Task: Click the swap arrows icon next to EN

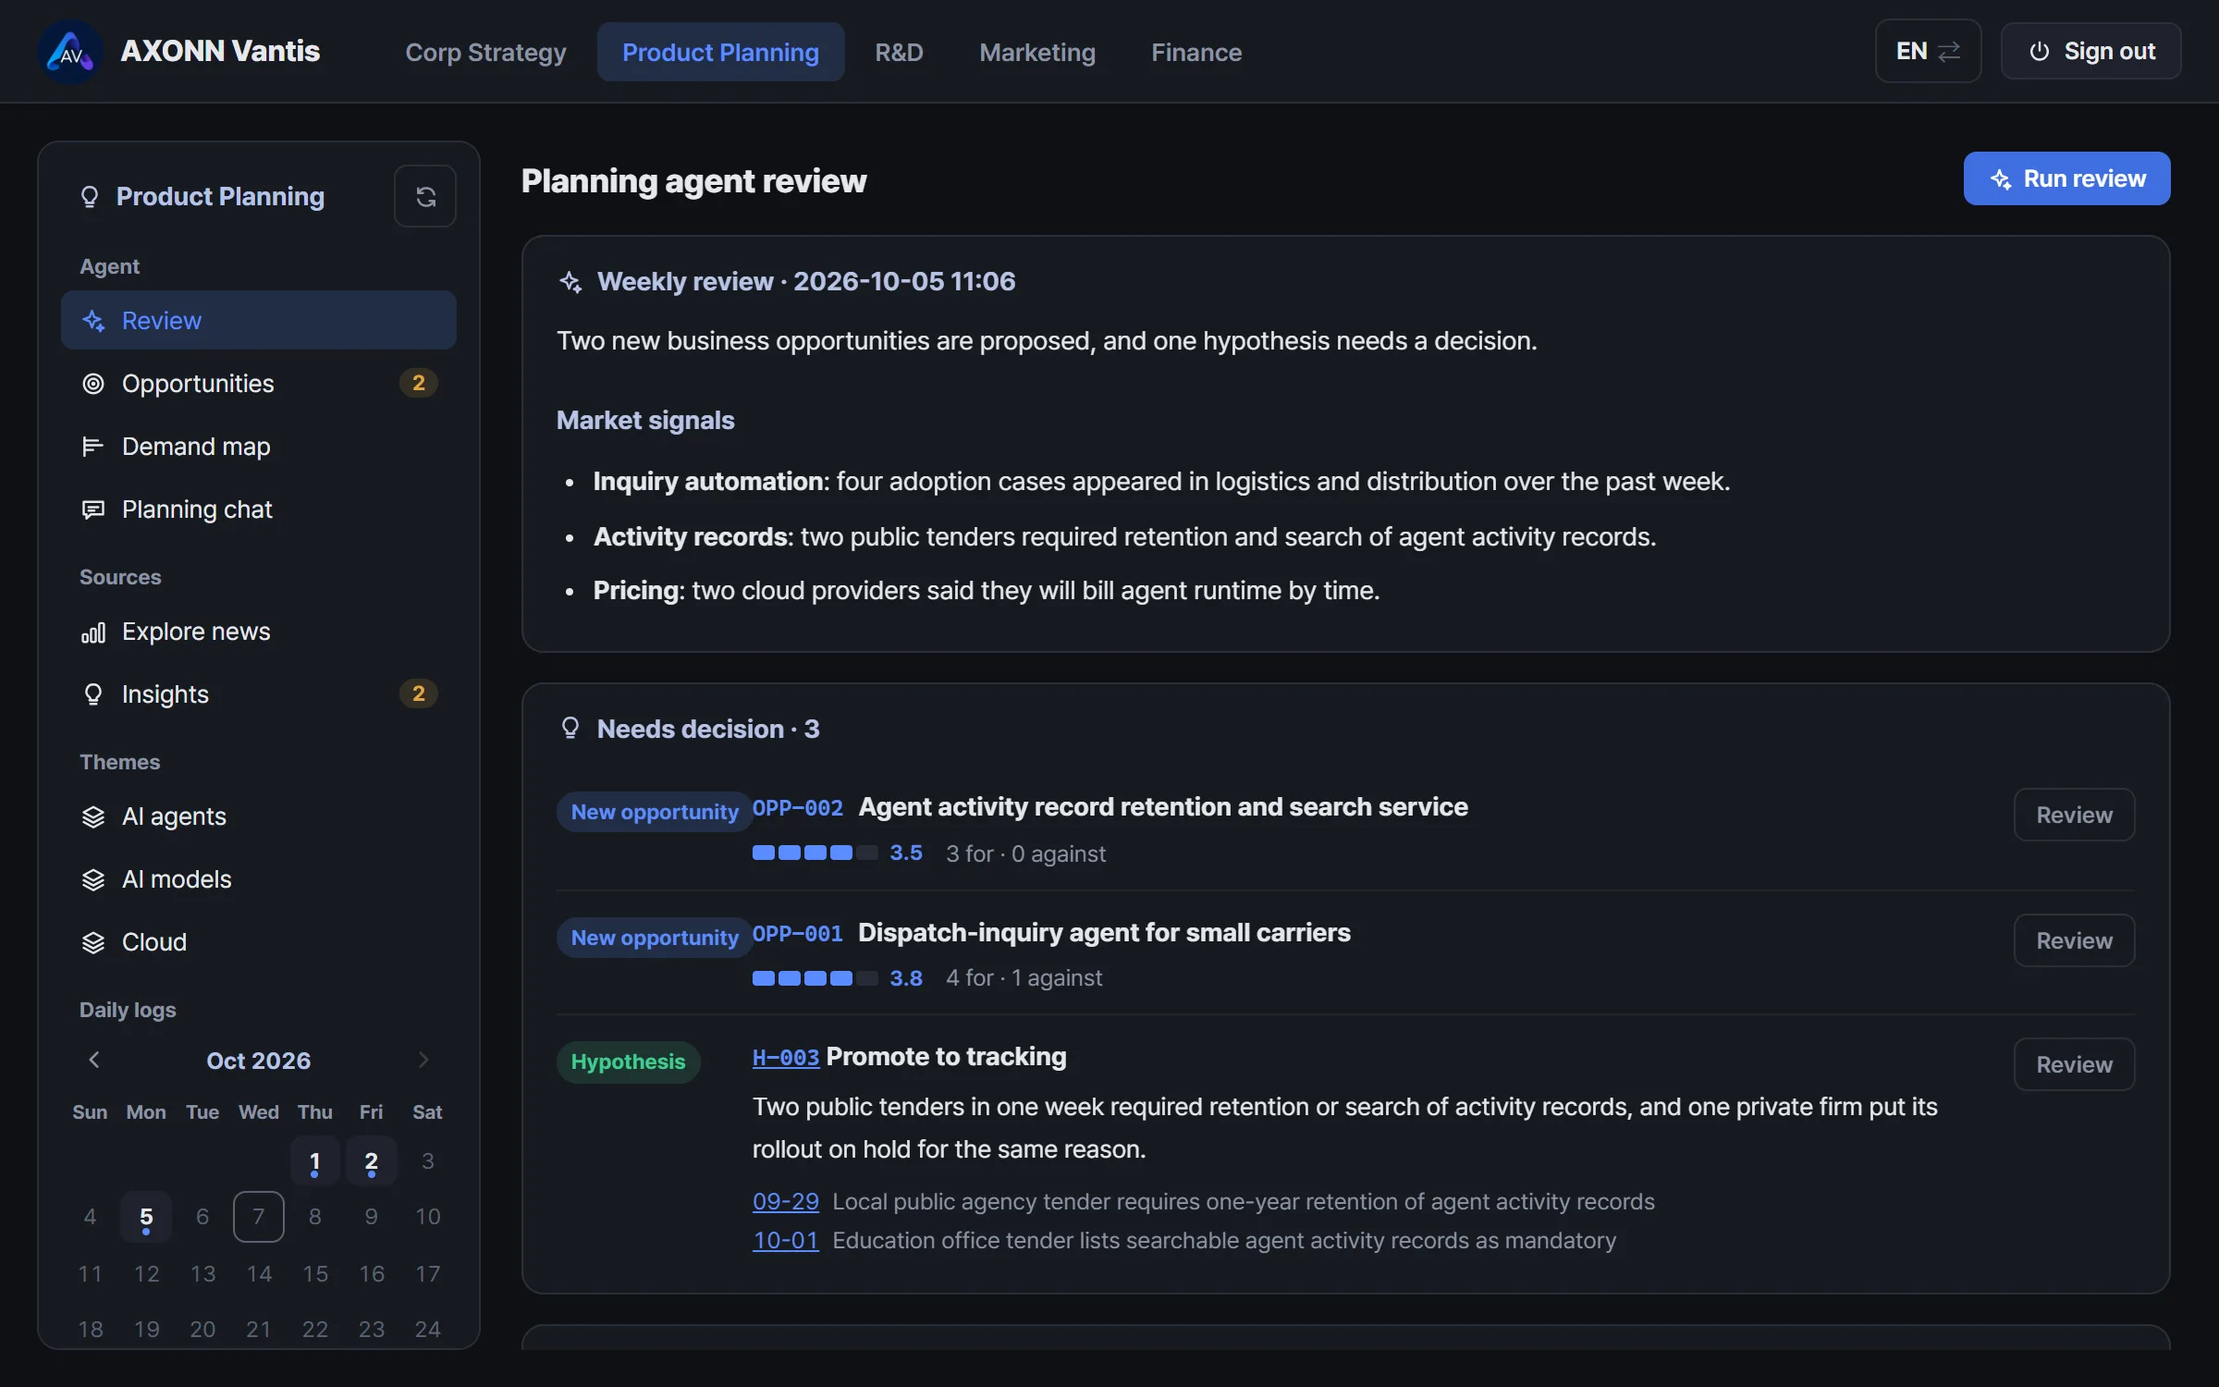Action: (1949, 52)
